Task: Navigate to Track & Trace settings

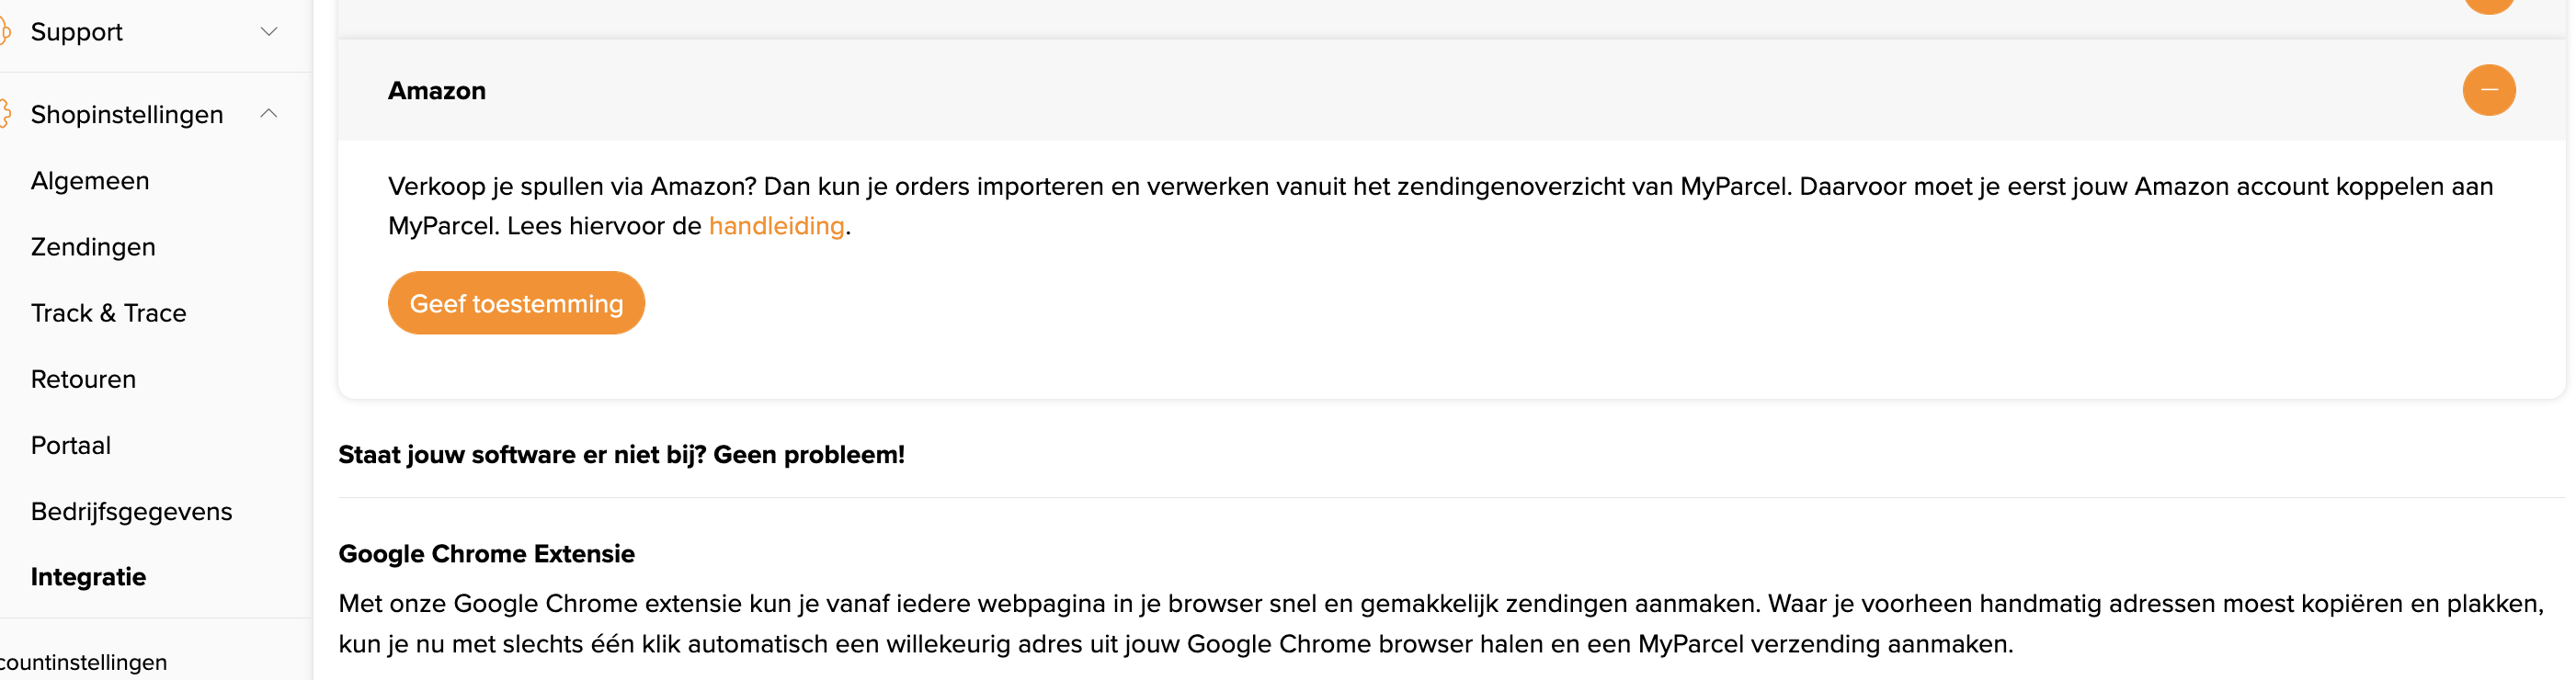Action: coord(108,312)
